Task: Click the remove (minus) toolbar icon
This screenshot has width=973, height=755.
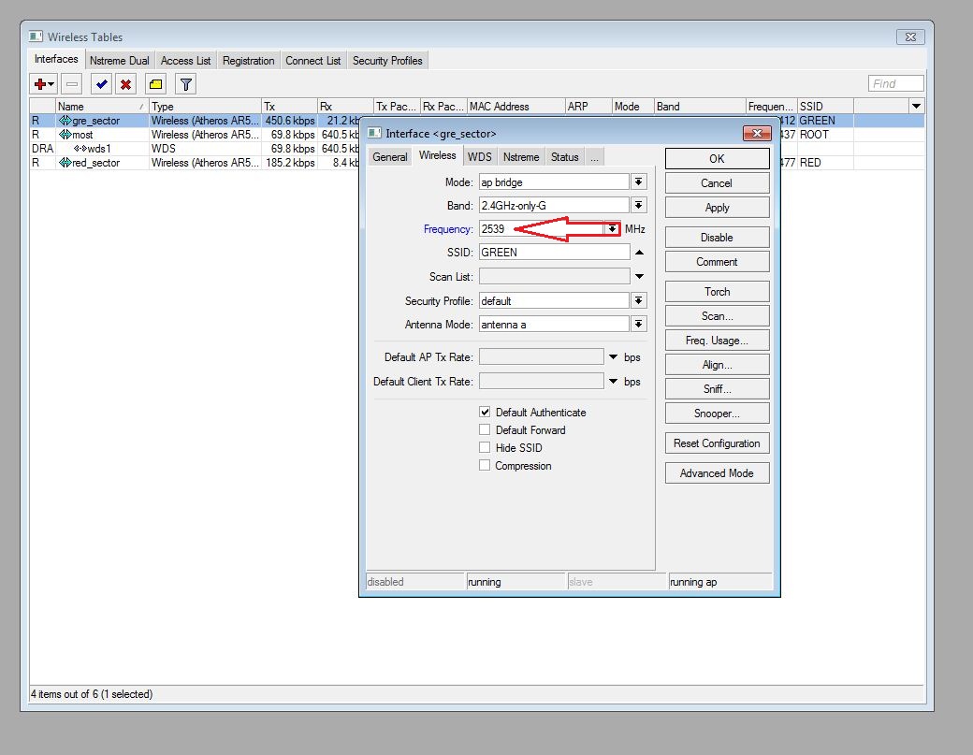Action: [x=72, y=84]
